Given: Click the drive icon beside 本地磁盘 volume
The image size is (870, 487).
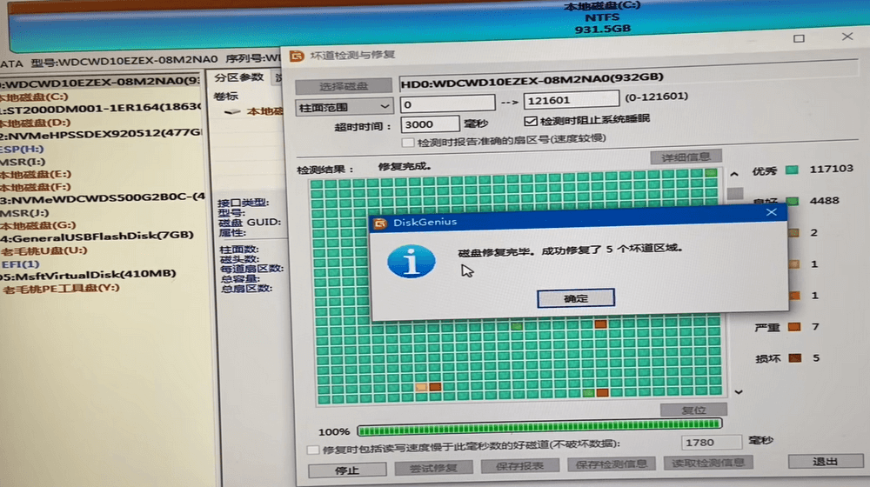Looking at the screenshot, I should coord(231,111).
